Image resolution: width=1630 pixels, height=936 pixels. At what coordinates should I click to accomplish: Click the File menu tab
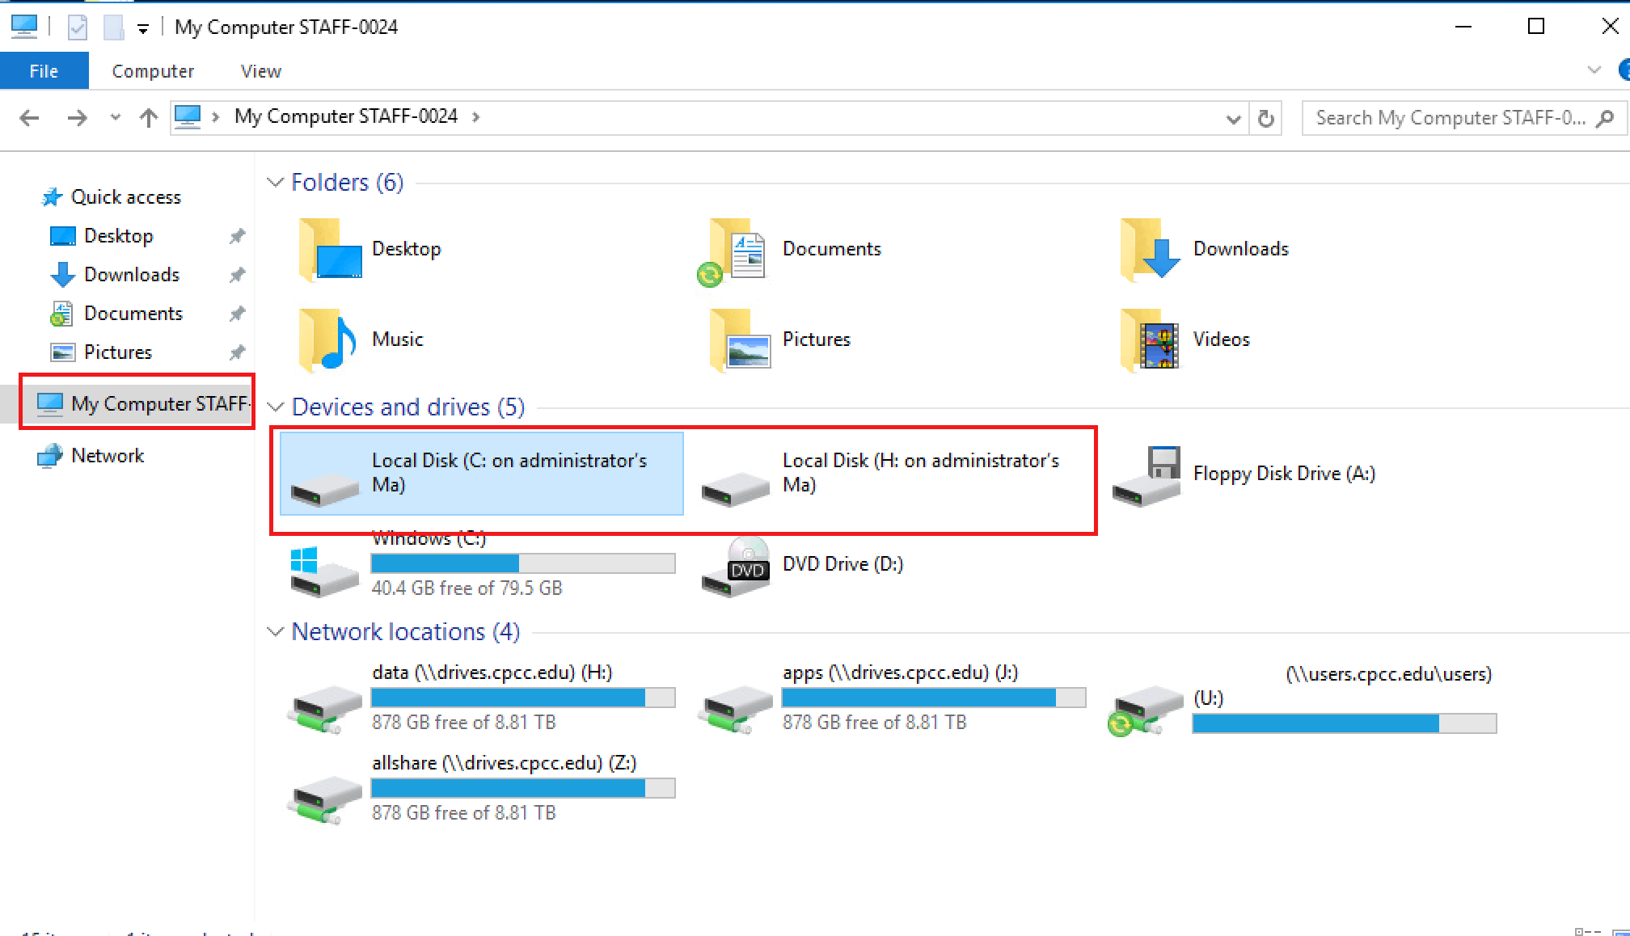point(44,70)
